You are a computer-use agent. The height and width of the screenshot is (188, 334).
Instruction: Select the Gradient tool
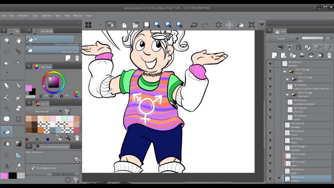(18, 144)
